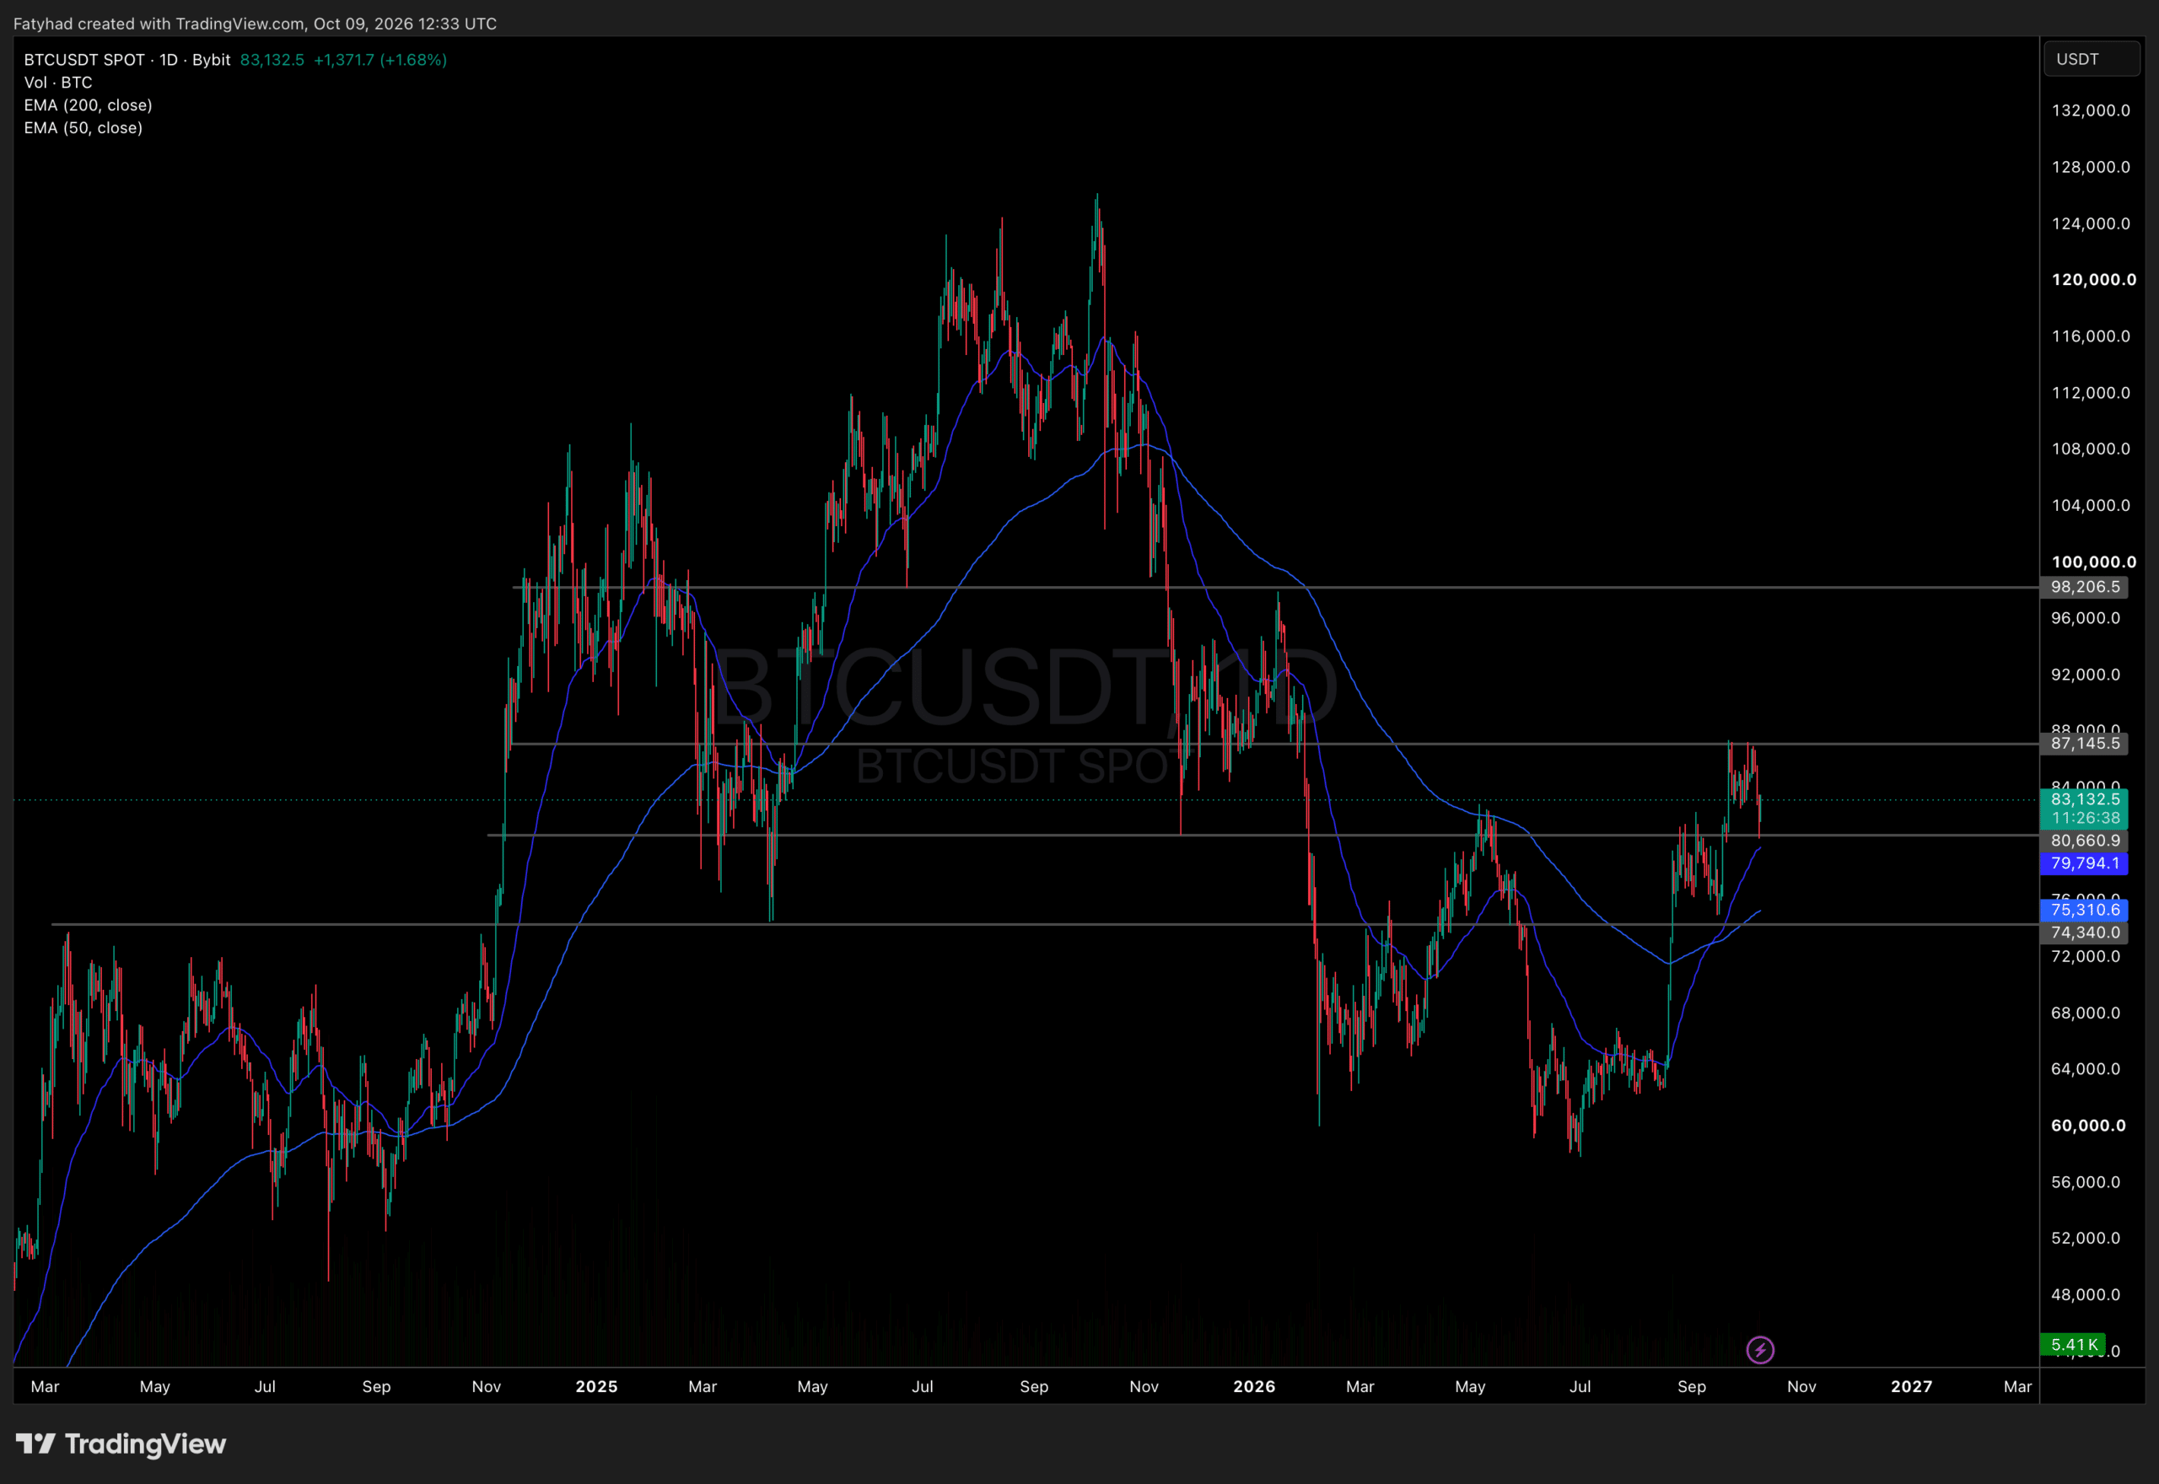The width and height of the screenshot is (2159, 1484).
Task: Click the Nov label beside 2027
Action: pyautogui.click(x=1802, y=1386)
